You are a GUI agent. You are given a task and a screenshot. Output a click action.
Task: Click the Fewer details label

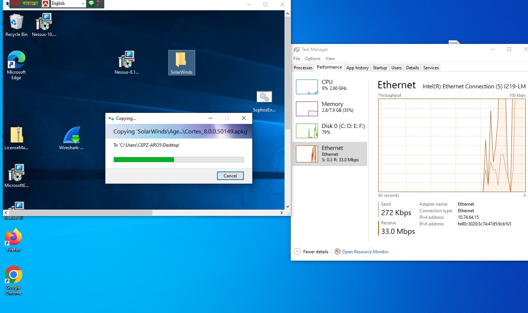point(316,252)
